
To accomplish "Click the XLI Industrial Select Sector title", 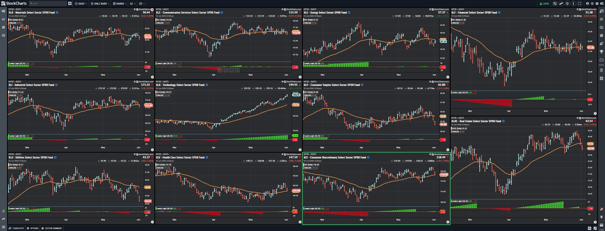I will tap(32, 85).
